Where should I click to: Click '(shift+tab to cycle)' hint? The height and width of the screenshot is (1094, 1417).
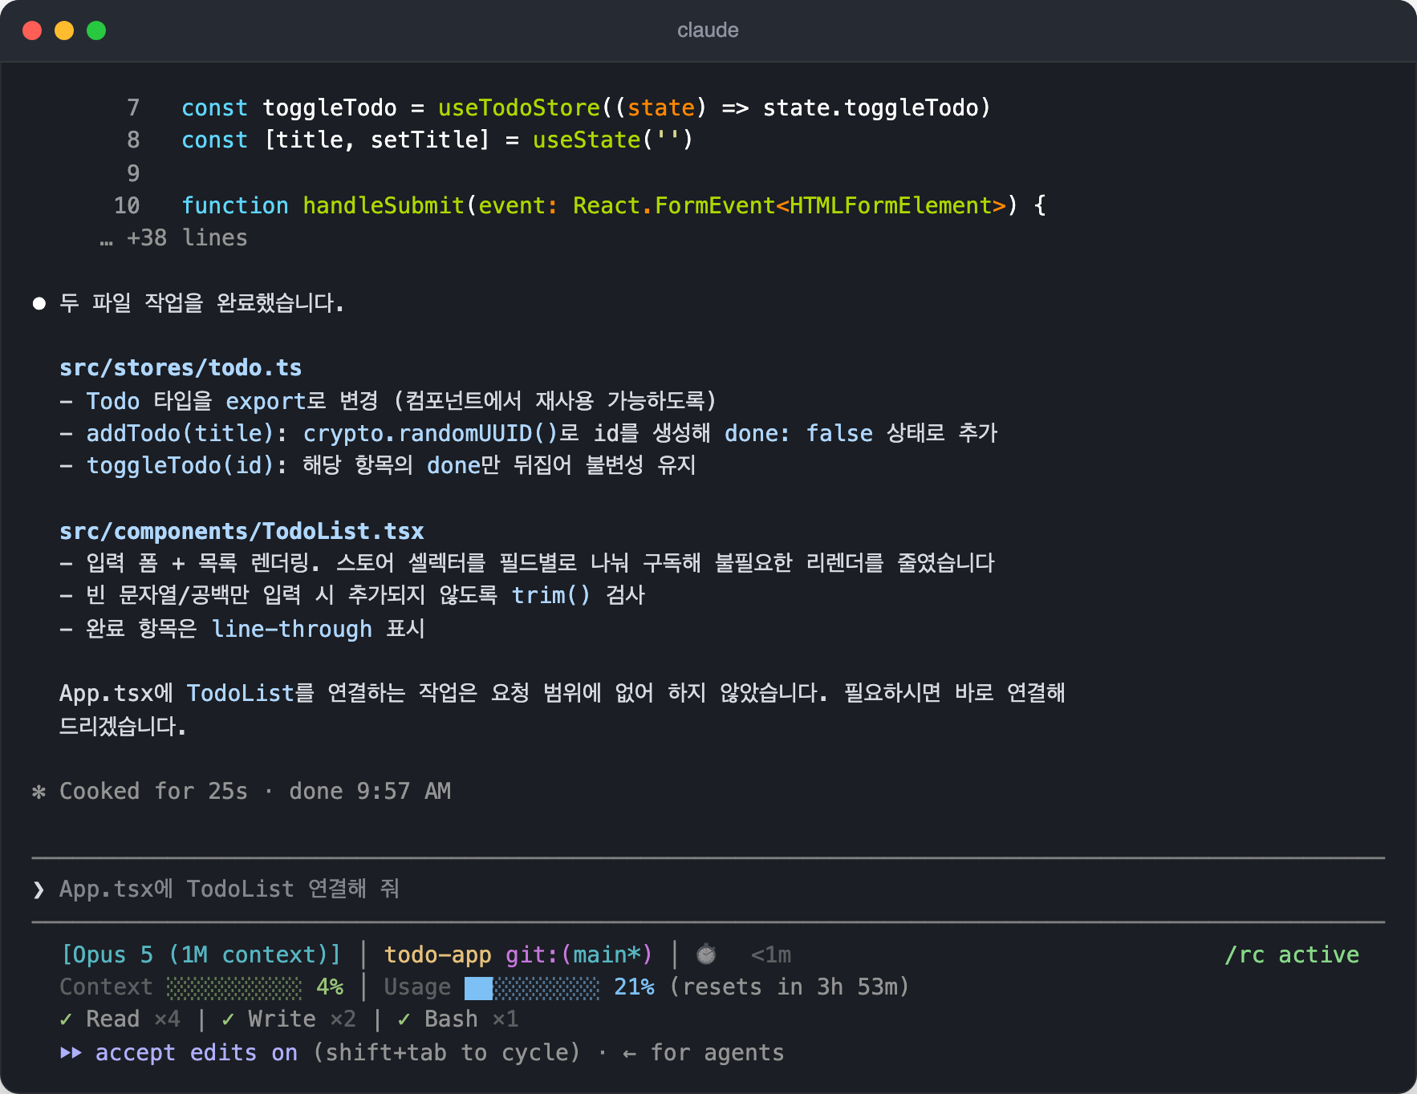coord(446,1052)
